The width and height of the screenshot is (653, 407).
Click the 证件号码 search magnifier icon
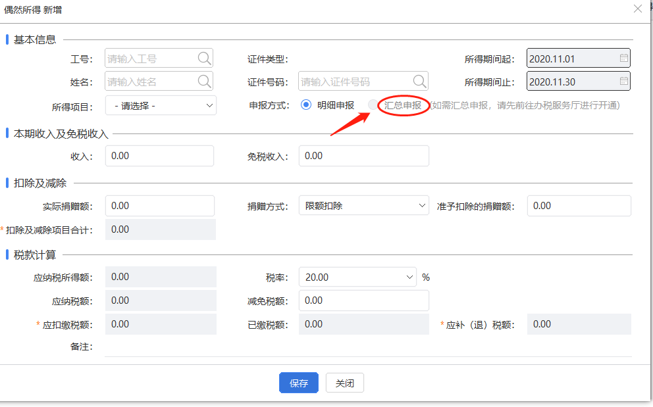pos(419,82)
